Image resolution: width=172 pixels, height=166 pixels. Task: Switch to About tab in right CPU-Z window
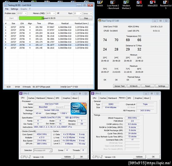tap(147, 98)
